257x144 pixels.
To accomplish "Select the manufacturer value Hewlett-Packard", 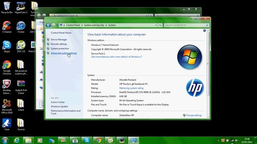I will click(128, 80).
